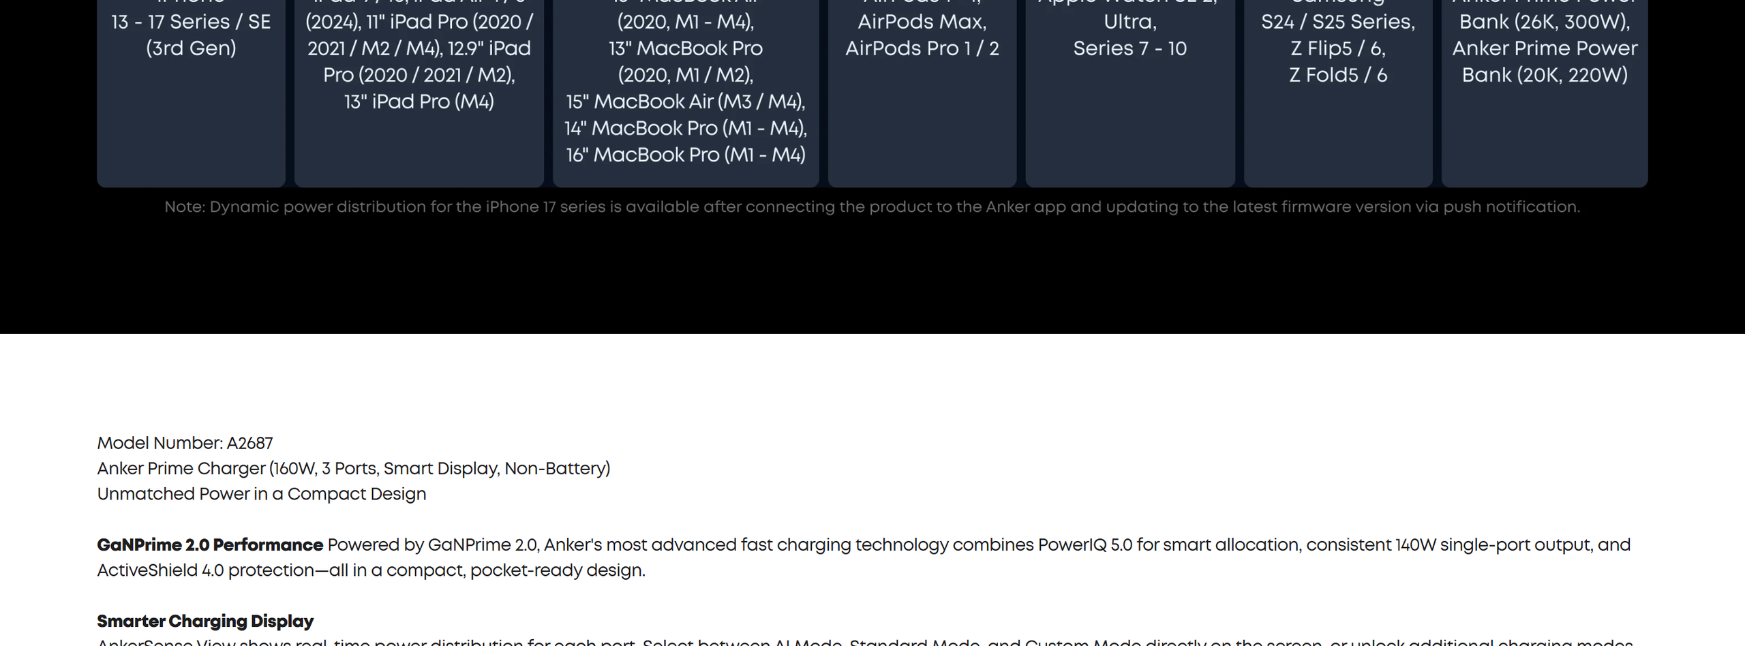1745x646 pixels.
Task: Click the Unmatched Power in a Compact Design line
Action: (261, 495)
